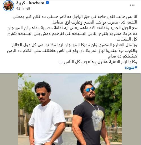Viewport: 141px width, 145px height.
Task: Click the blue verified badge next to kozbara
Action: pos(47,3)
